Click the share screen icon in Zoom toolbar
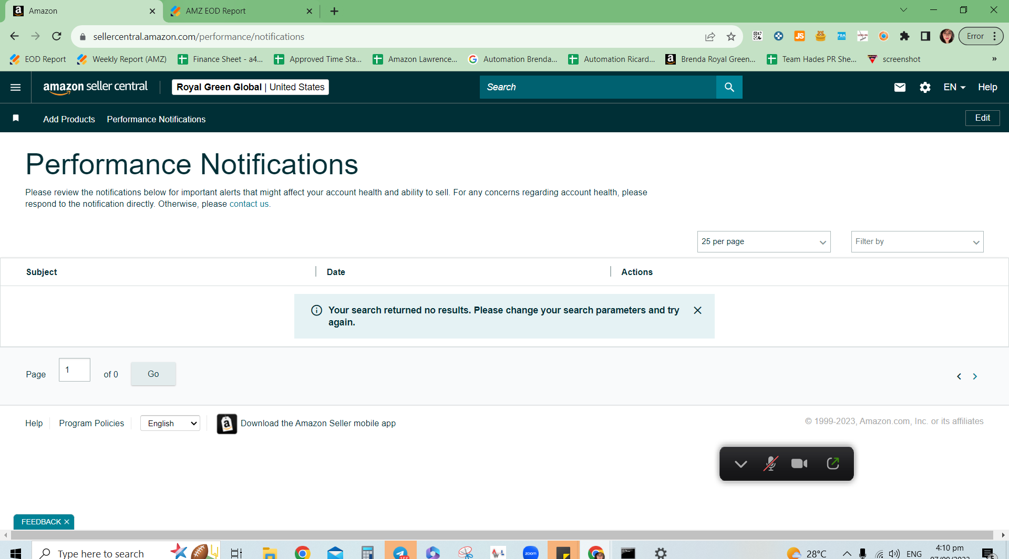The image size is (1009, 559). click(833, 463)
